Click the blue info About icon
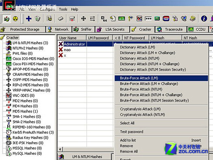The width and height of the screenshot is (213, 160). click(x=204, y=18)
